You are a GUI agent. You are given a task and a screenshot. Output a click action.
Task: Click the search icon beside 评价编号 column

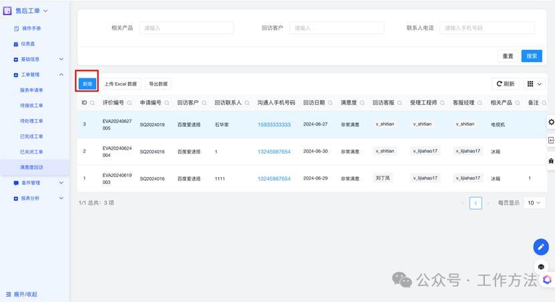click(130, 103)
